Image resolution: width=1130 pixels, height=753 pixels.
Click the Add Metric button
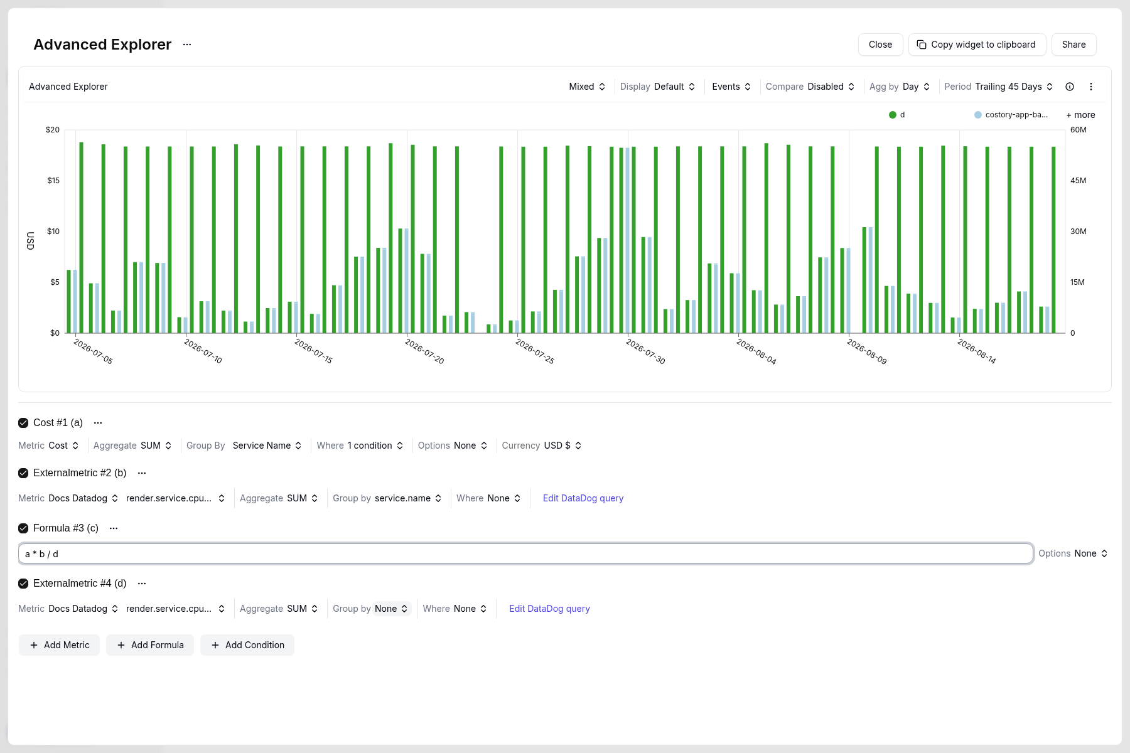click(59, 645)
